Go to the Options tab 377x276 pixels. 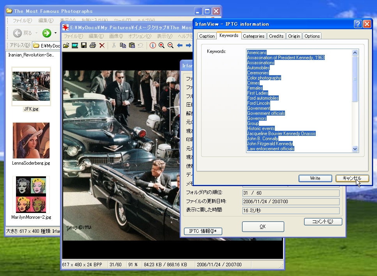point(312,36)
